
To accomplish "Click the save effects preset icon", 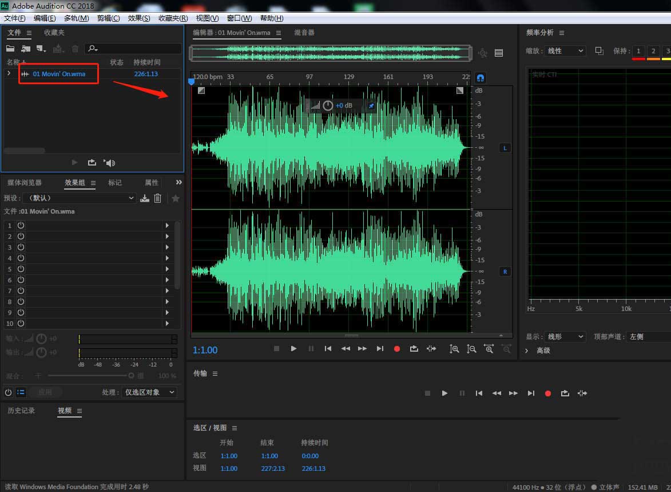I will [145, 198].
